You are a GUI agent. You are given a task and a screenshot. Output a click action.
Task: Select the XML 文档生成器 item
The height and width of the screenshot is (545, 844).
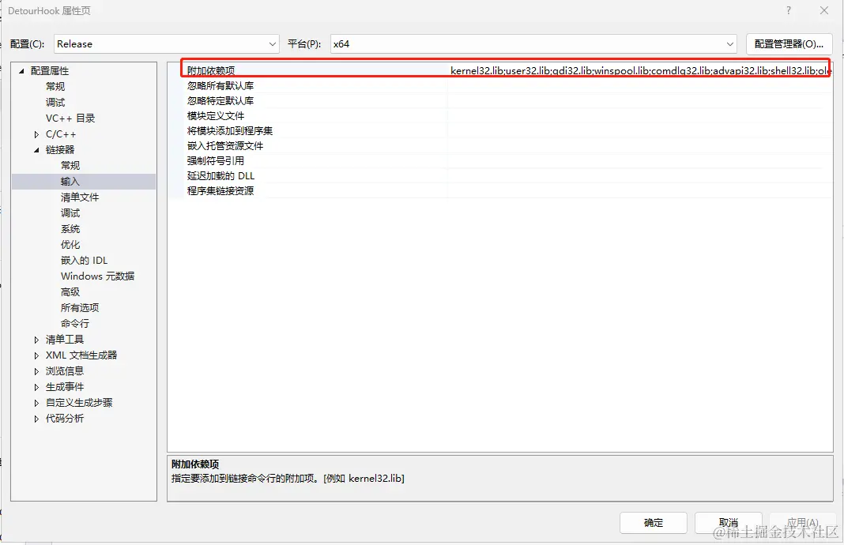pos(81,355)
